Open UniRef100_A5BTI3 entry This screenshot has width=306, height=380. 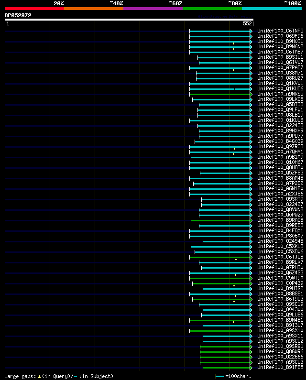(280, 105)
